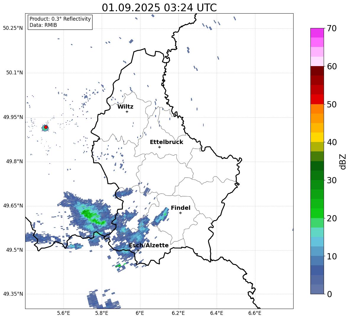Click the 49.35°N latitude label
The width and height of the screenshot is (350, 319).
[x=13, y=294]
